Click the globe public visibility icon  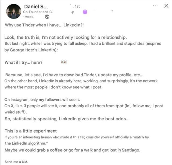(47, 17)
